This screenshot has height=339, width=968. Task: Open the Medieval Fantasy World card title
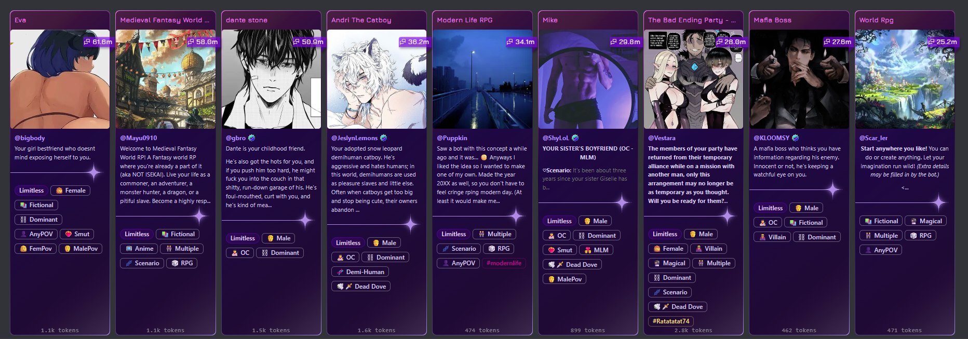coord(165,20)
